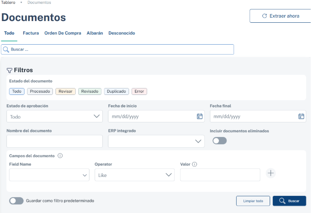This screenshot has width=311, height=213.
Task: Filter by the Error status chip
Action: [139, 91]
